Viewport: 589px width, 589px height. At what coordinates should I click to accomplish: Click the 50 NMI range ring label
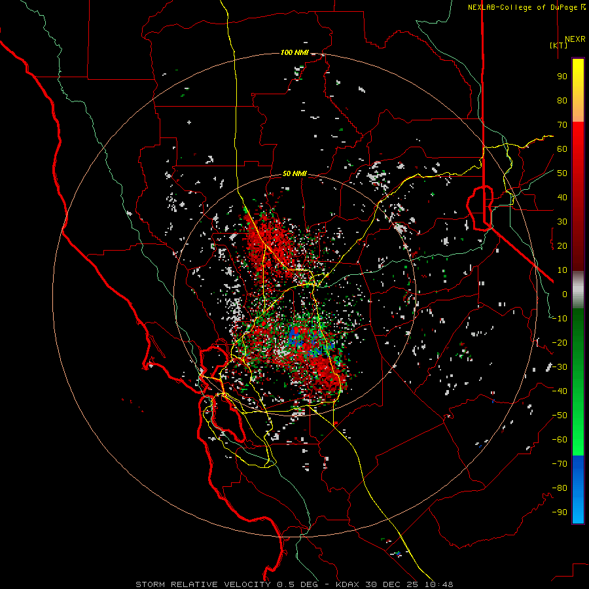294,173
